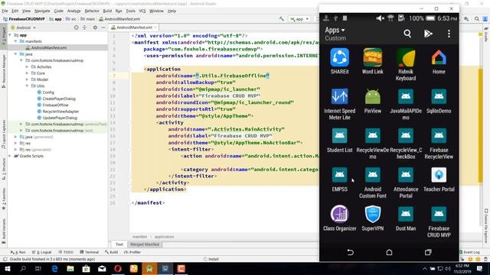Open the Class Organizer app
The height and width of the screenshot is (275, 490).
tap(339, 214)
